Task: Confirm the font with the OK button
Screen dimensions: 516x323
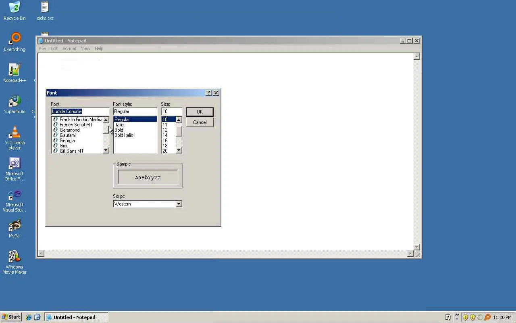Action: 200,112
